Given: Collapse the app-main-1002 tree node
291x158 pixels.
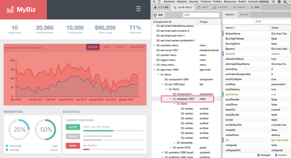Looking at the screenshot, I should click(x=154, y=70).
